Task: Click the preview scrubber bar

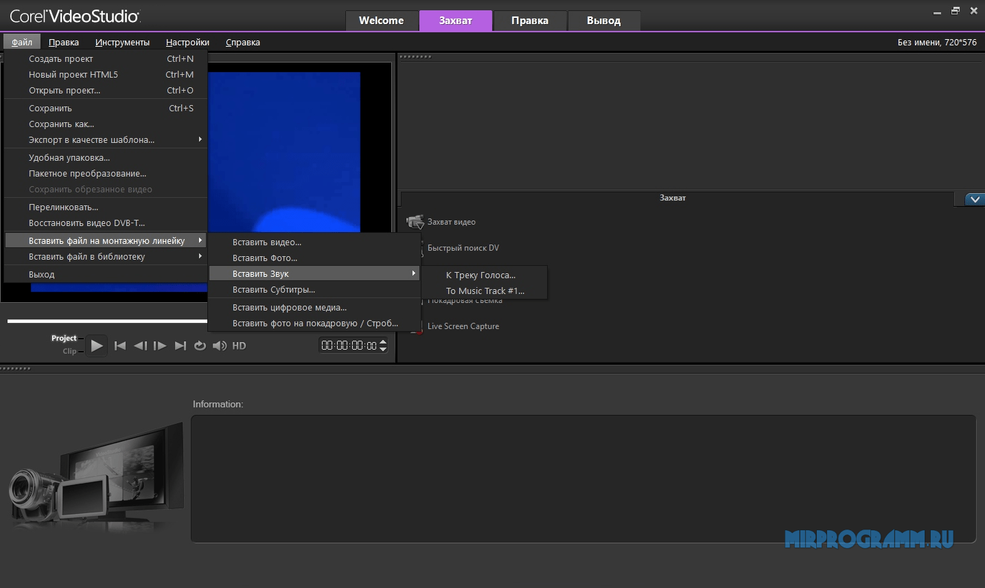Action: (107, 321)
